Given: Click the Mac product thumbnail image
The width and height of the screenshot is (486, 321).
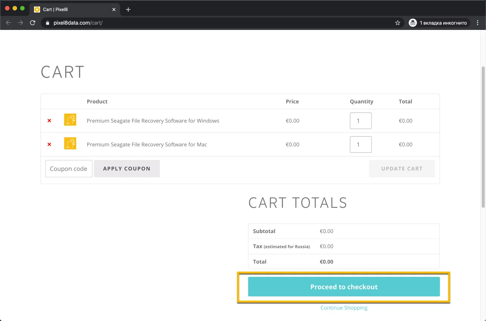Looking at the screenshot, I should point(70,143).
